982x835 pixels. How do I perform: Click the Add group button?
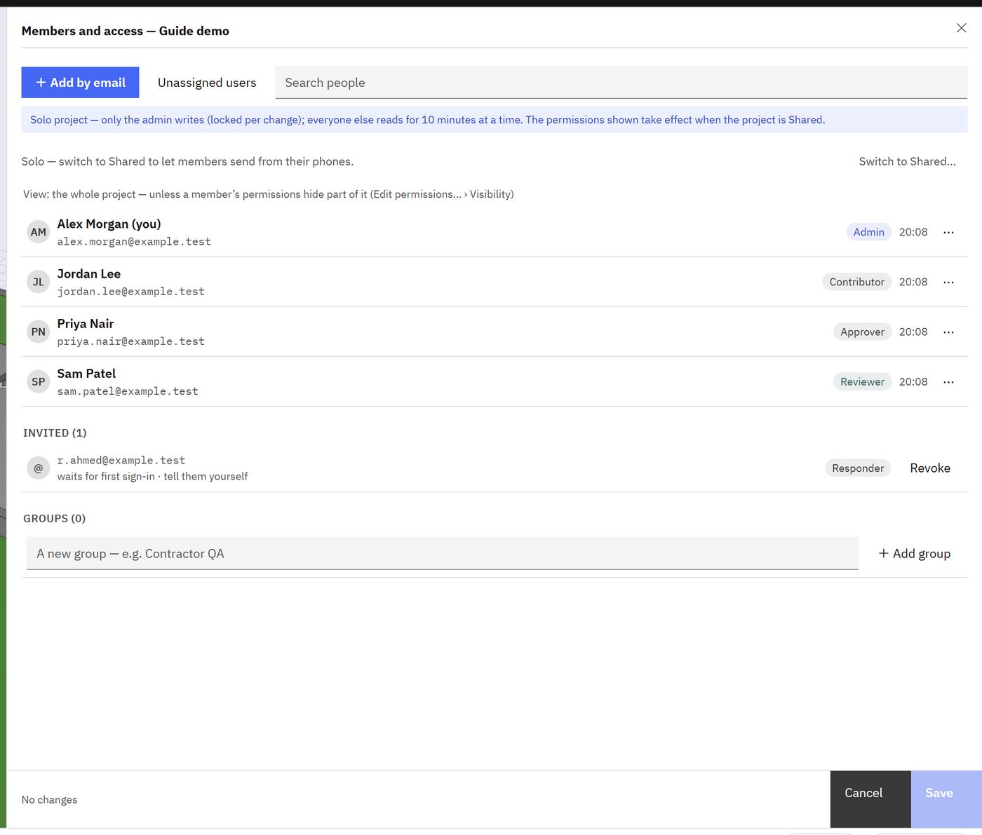[x=915, y=553]
